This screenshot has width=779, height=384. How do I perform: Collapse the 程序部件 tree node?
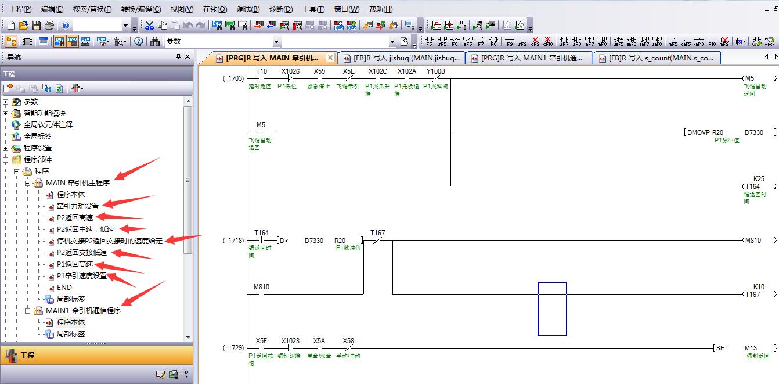[6, 160]
